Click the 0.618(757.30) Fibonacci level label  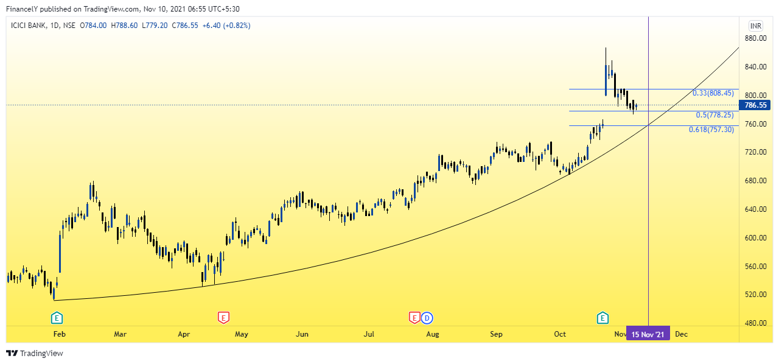711,130
